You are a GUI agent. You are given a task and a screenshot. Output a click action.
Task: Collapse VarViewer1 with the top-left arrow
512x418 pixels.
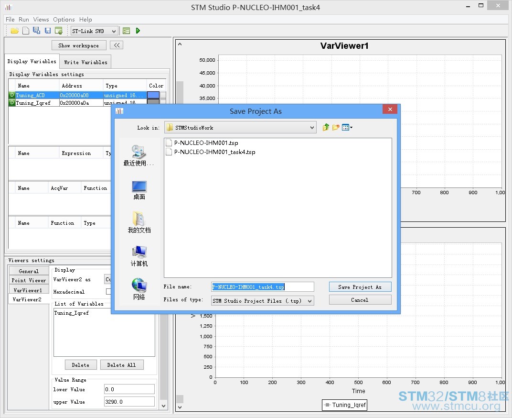pyautogui.click(x=180, y=44)
